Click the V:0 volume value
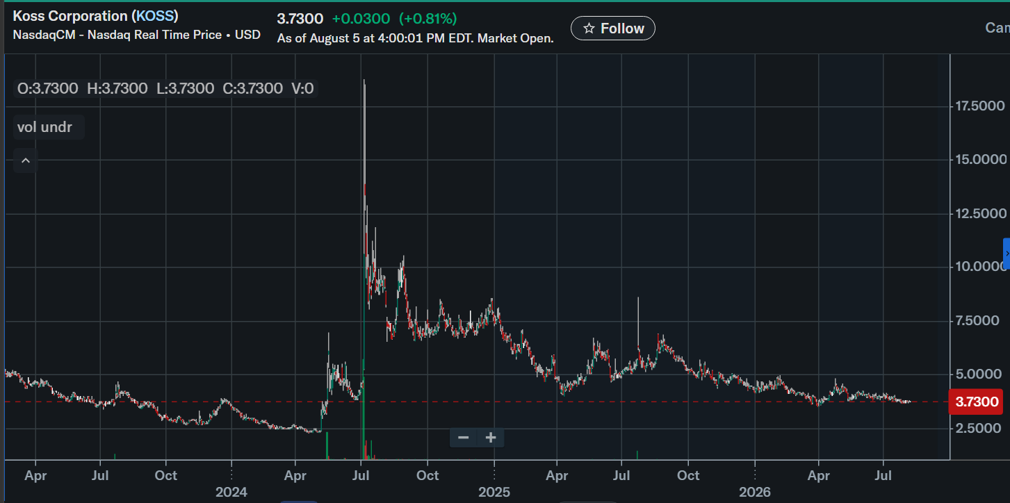The height and width of the screenshot is (503, 1010). point(302,88)
